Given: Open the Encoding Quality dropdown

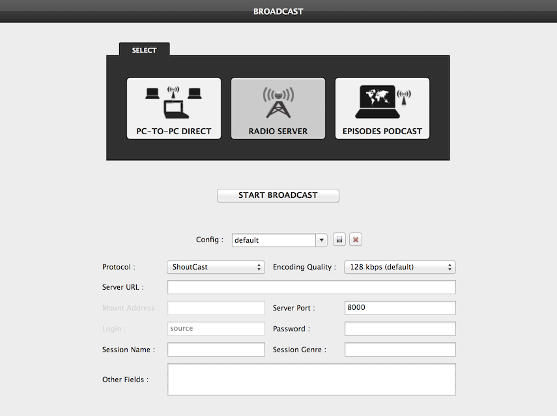Looking at the screenshot, I should [400, 267].
